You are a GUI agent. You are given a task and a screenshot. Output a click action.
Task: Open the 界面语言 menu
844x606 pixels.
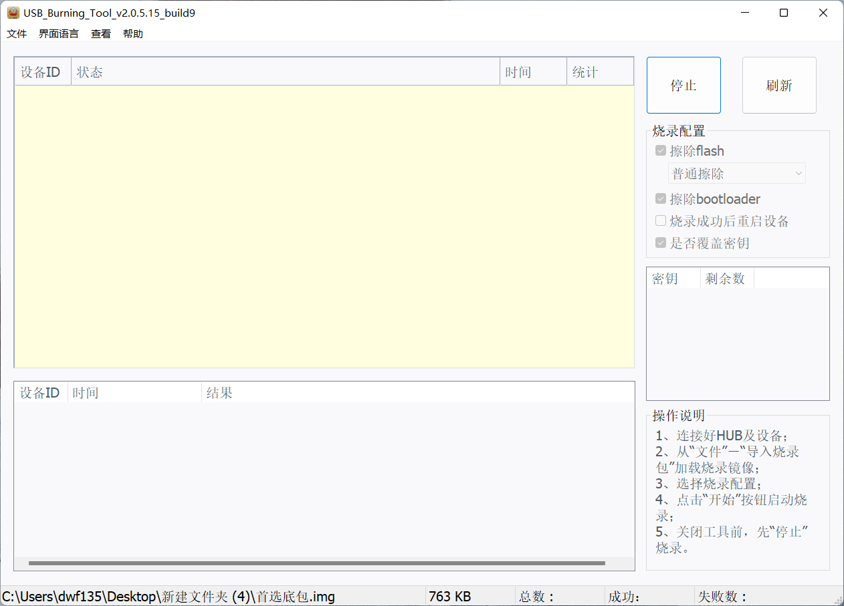(x=59, y=34)
